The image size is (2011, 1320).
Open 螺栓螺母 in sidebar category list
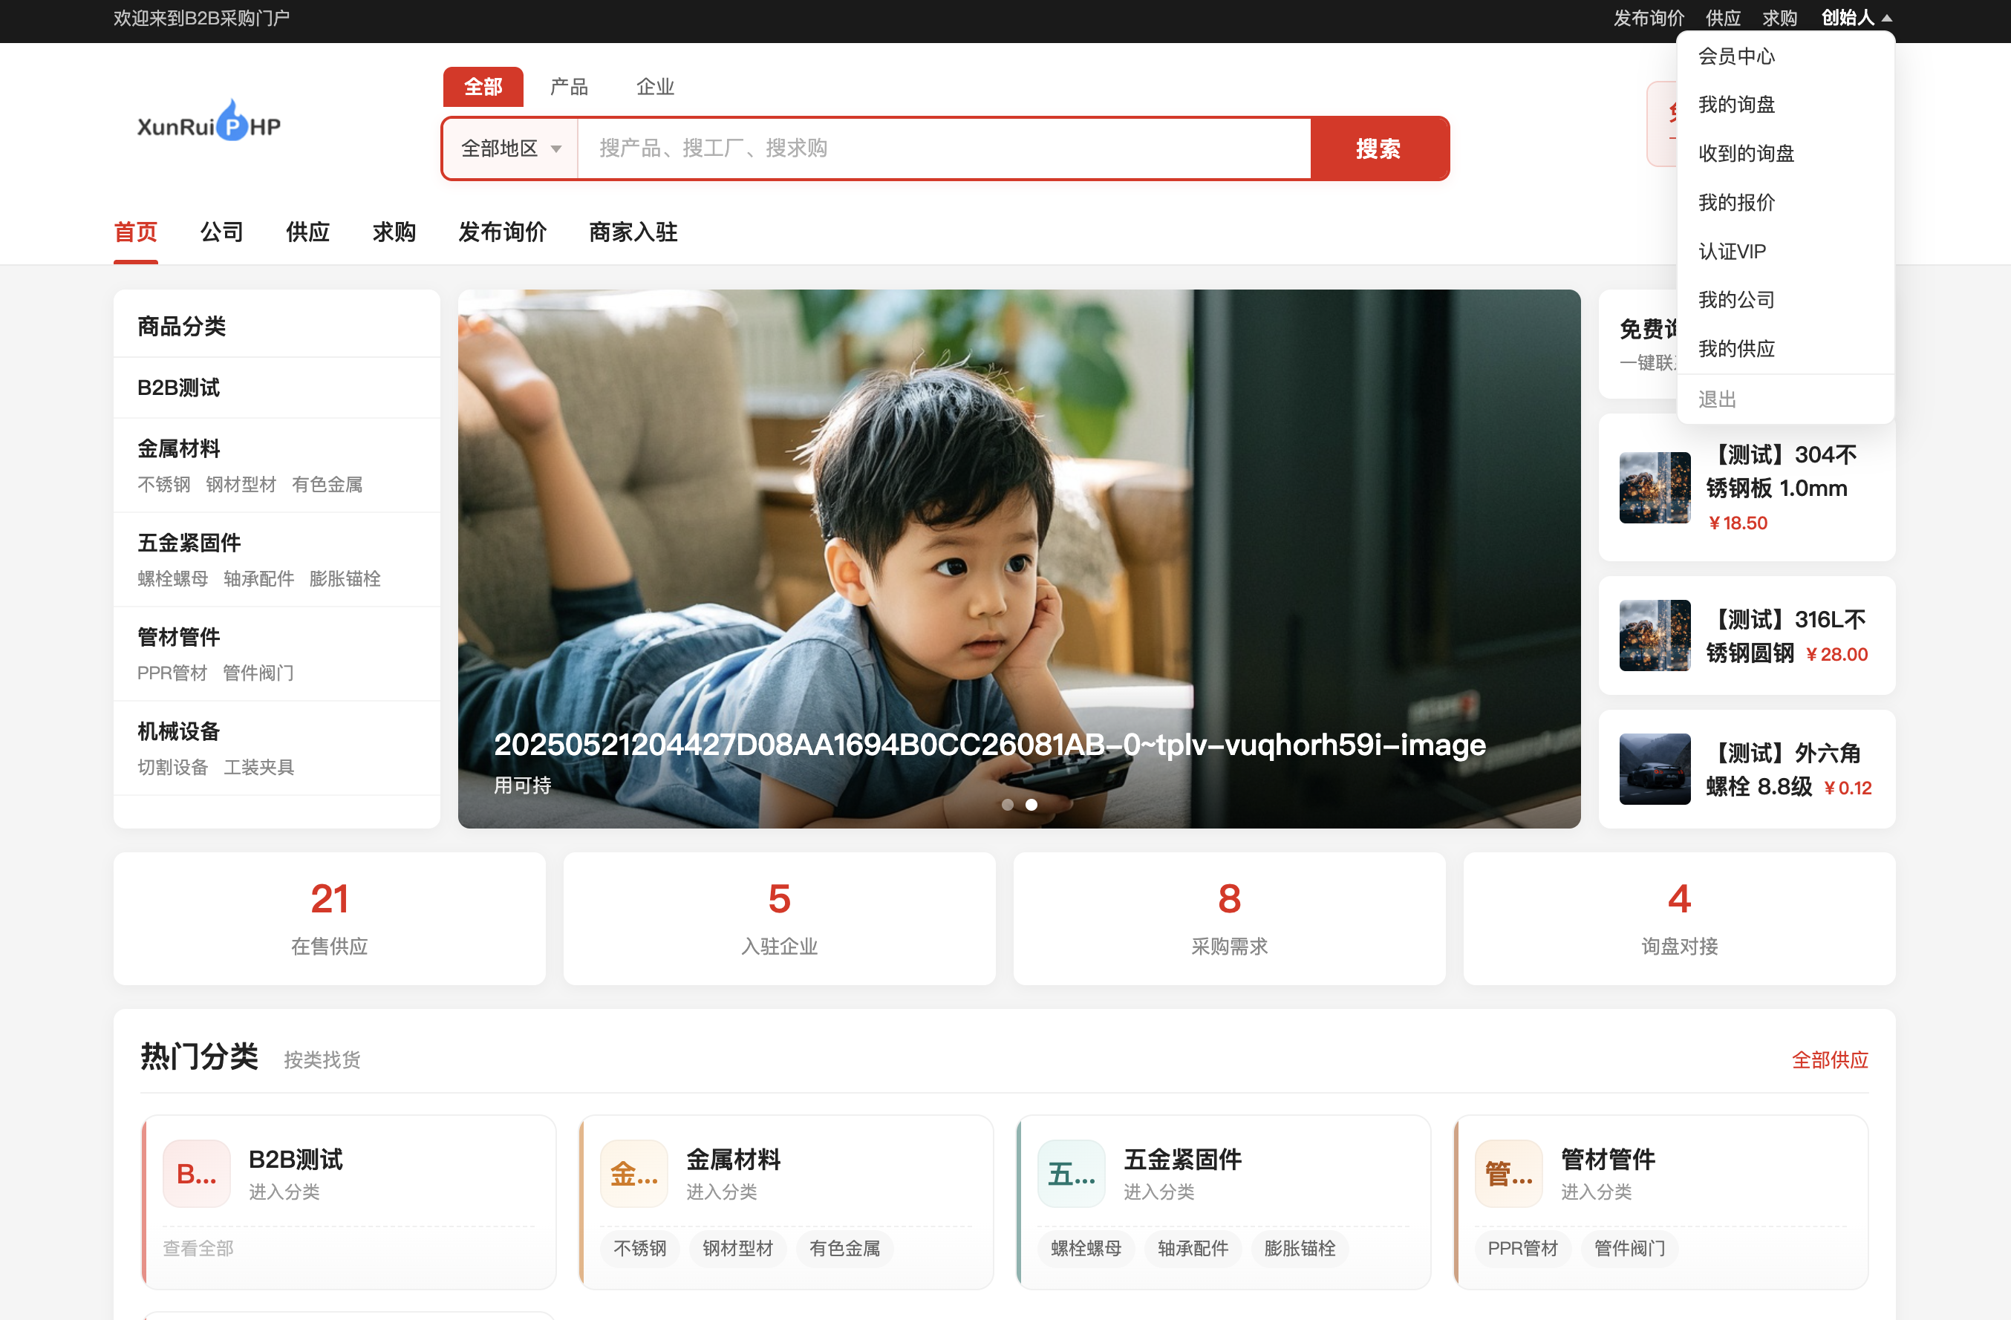[x=172, y=578]
